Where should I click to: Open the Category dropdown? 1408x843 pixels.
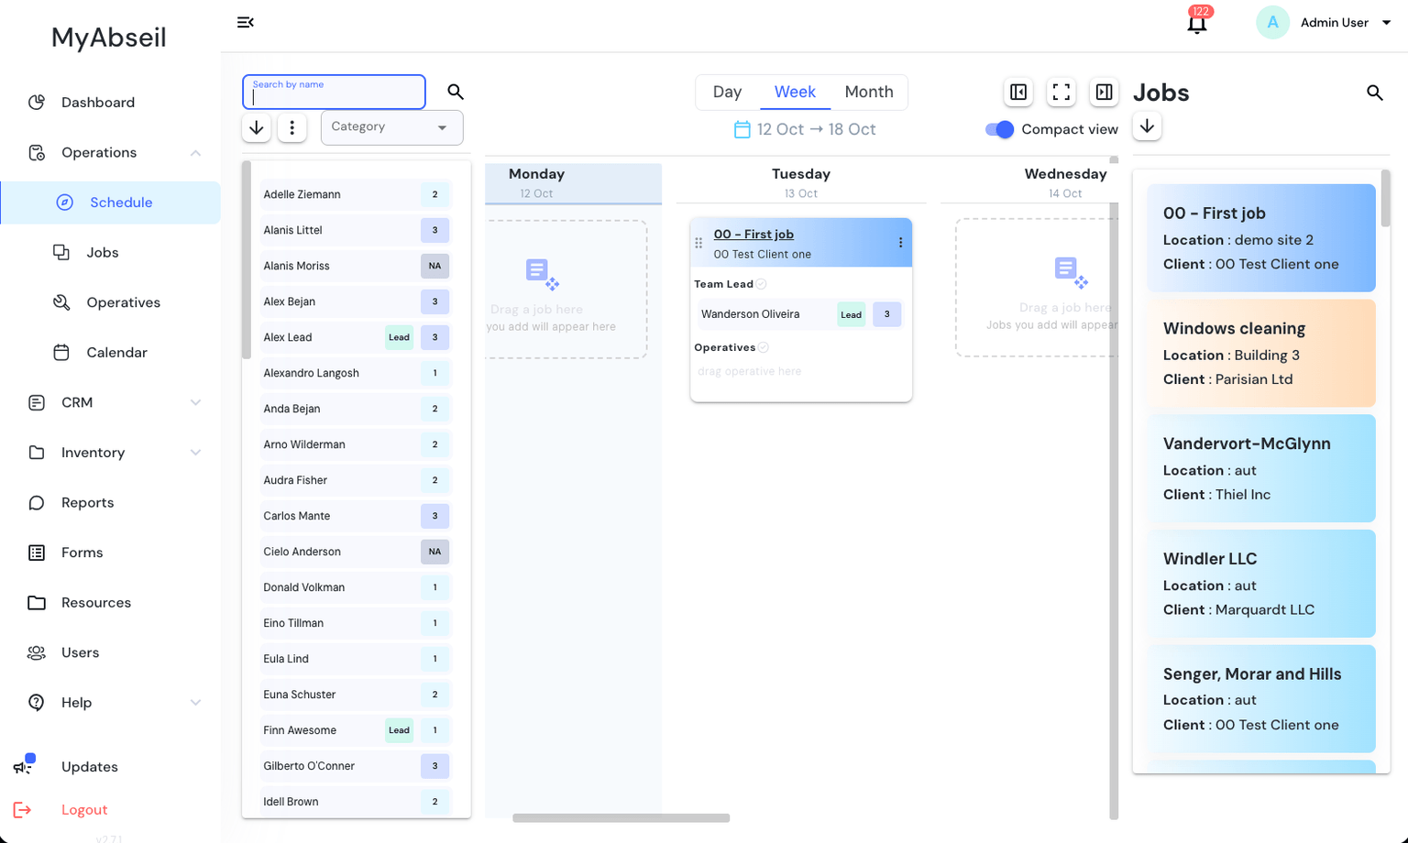[x=391, y=127]
